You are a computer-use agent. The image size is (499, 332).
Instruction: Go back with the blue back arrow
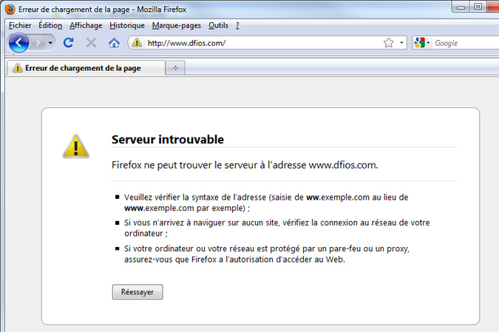(18, 43)
